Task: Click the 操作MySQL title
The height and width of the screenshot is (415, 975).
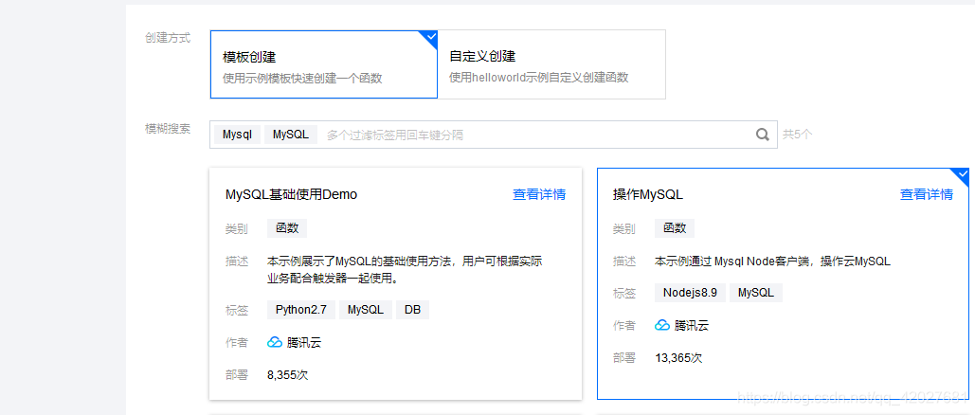Action: [648, 195]
